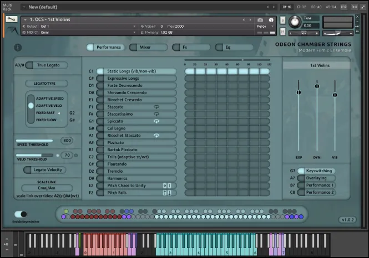Click the DYN vertical slider

317,86
